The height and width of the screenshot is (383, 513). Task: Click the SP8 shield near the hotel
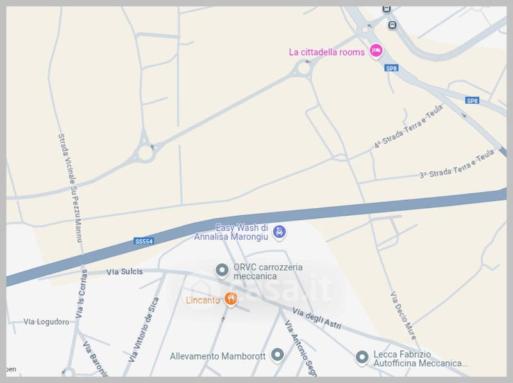point(391,68)
